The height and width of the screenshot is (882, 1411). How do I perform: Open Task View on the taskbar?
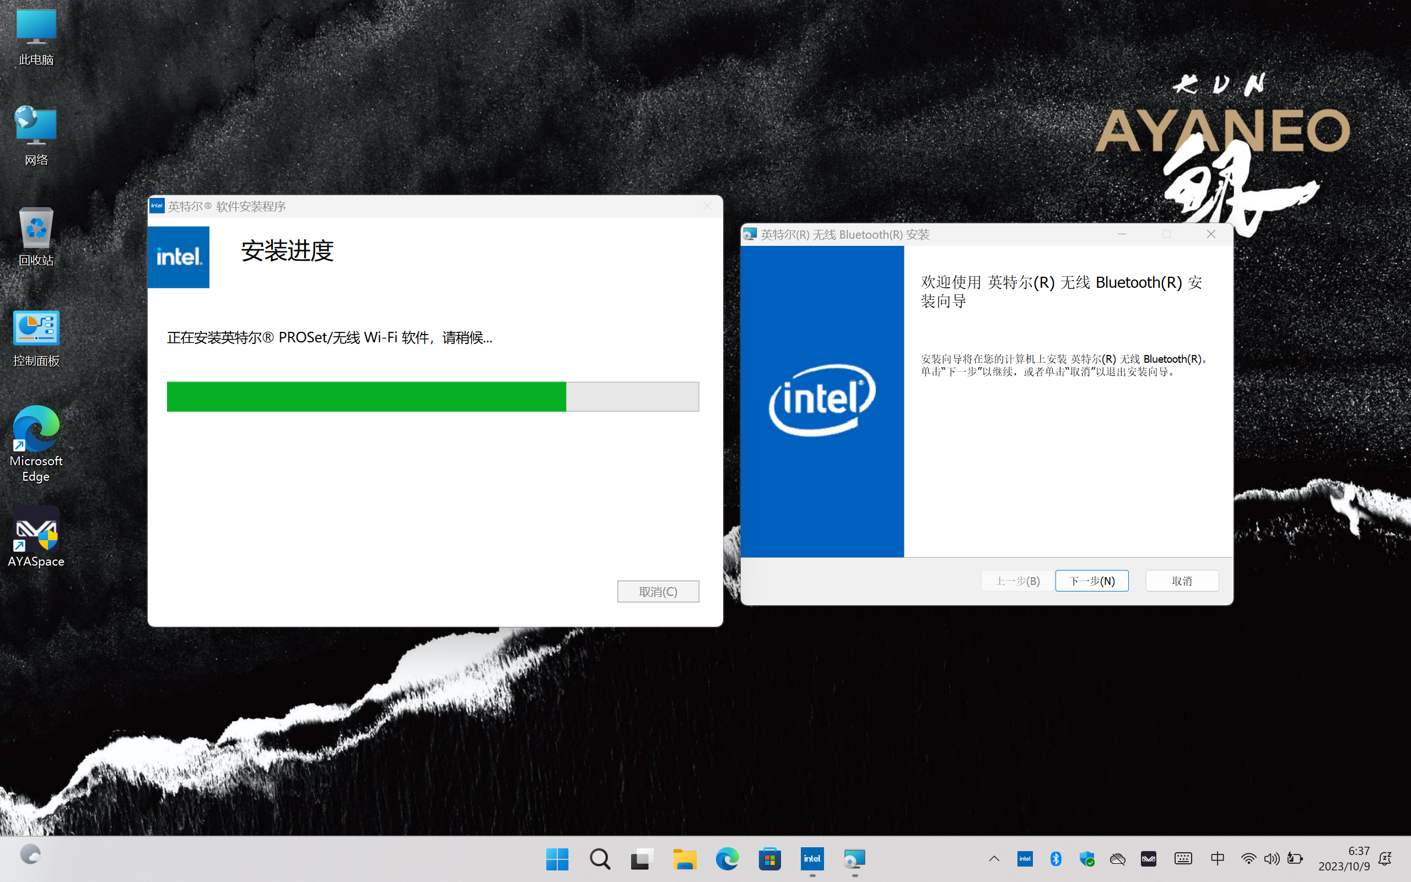tap(642, 859)
